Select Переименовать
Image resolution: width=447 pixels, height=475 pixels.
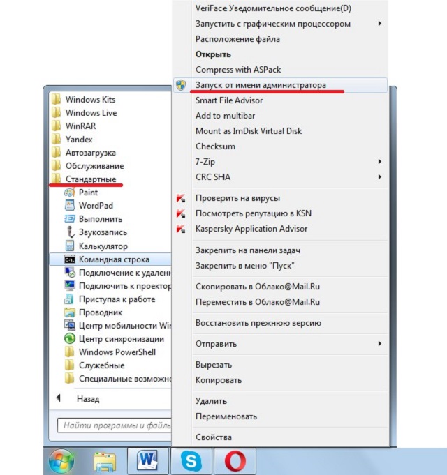click(x=226, y=416)
